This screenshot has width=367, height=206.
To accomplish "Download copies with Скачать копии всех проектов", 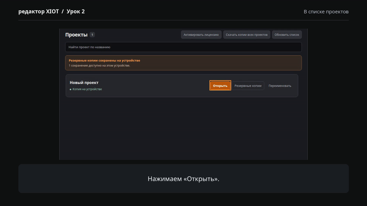I will [x=247, y=35].
